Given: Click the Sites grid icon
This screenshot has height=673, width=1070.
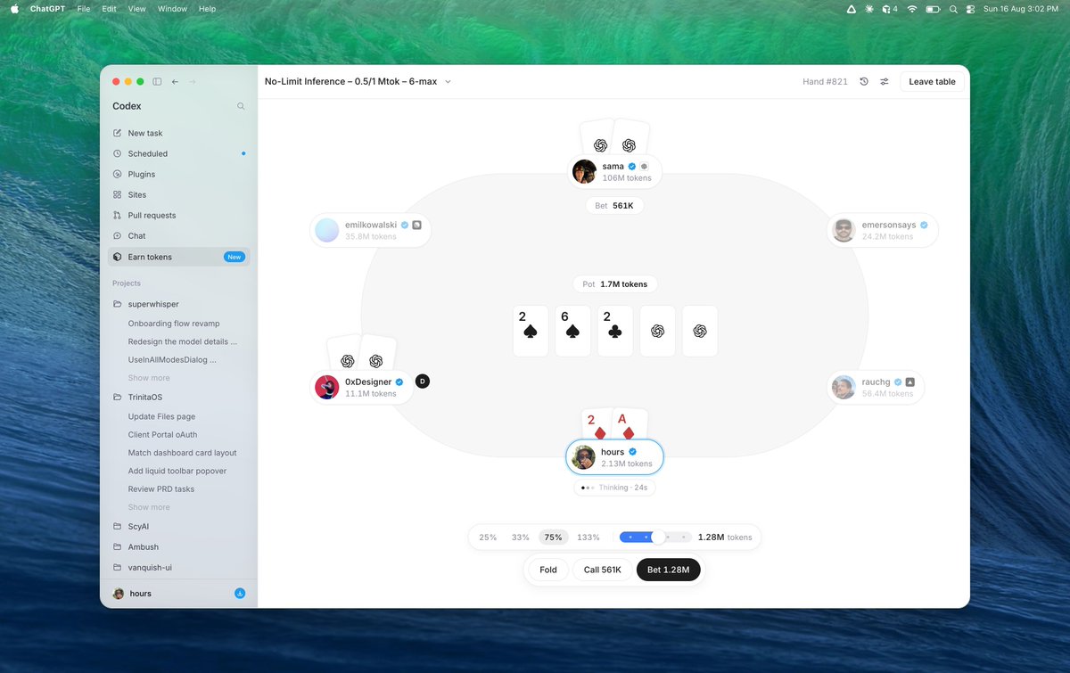Looking at the screenshot, I should [118, 194].
